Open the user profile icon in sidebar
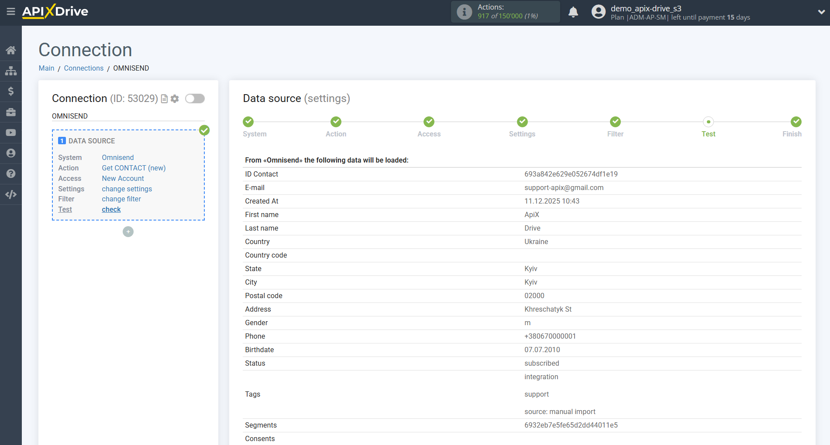Image resolution: width=830 pixels, height=445 pixels. tap(11, 153)
